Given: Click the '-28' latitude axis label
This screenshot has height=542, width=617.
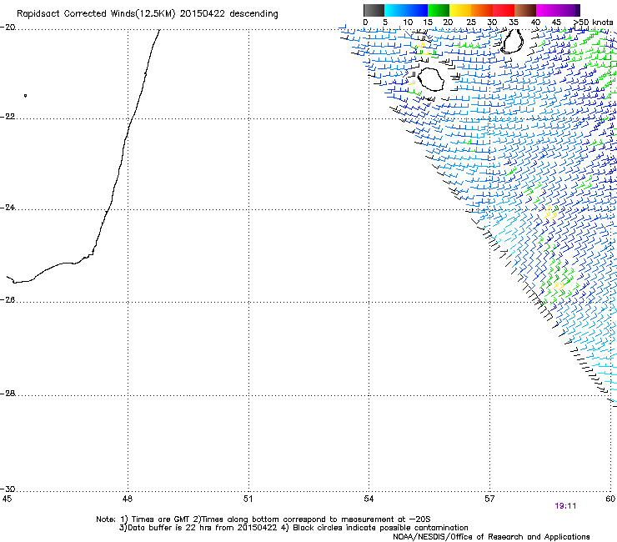Looking at the screenshot, I should (8, 394).
